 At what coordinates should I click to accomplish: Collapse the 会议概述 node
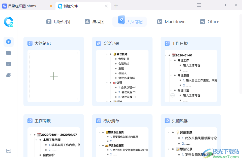click(x=107, y=54)
